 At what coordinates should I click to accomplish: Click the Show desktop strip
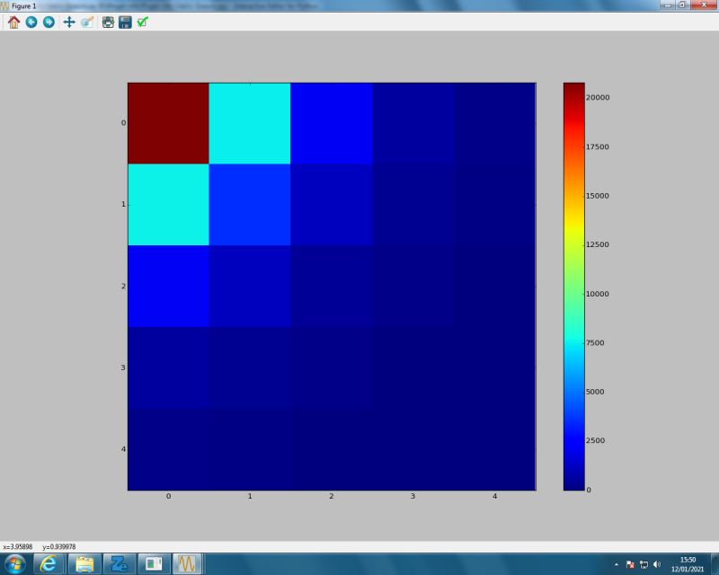(716, 565)
